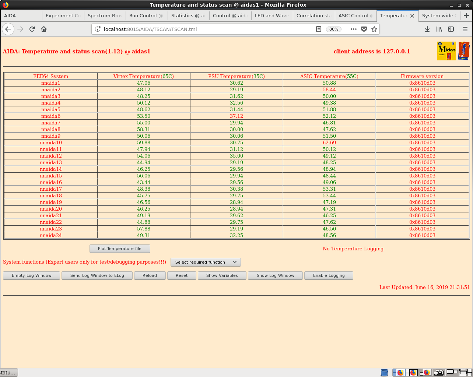Click the page's Reload button

150,275
